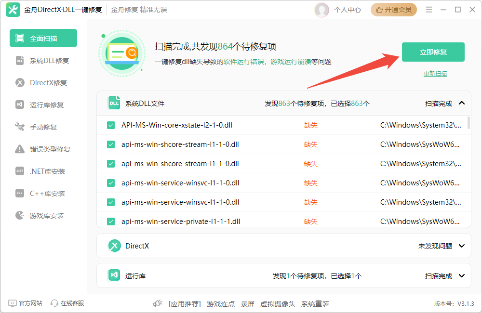Click 缺失 status of api-ms-win-service-private row
Viewport: 482px width, 313px height.
pyautogui.click(x=310, y=222)
